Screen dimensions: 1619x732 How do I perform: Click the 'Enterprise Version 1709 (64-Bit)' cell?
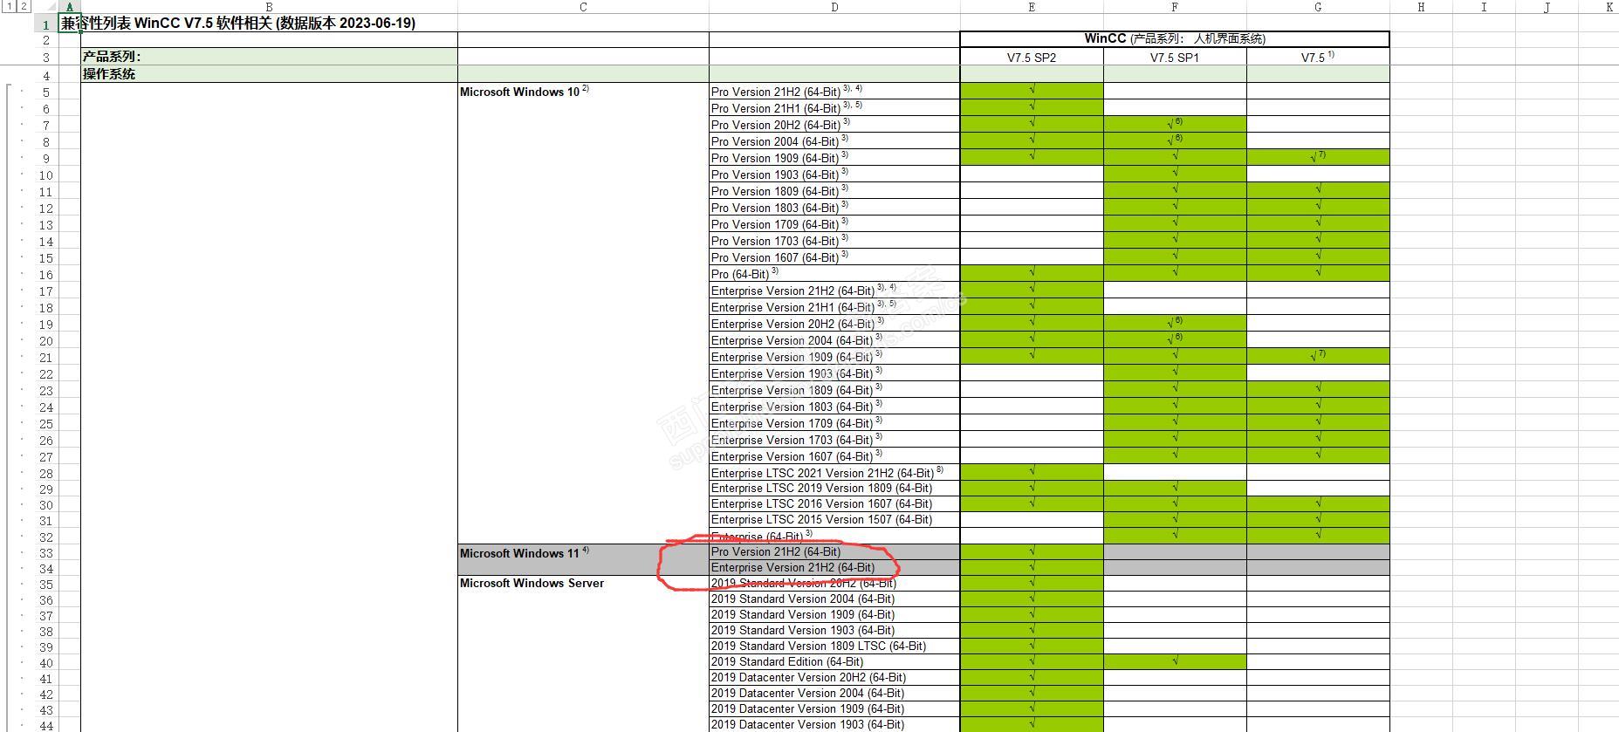(x=834, y=423)
